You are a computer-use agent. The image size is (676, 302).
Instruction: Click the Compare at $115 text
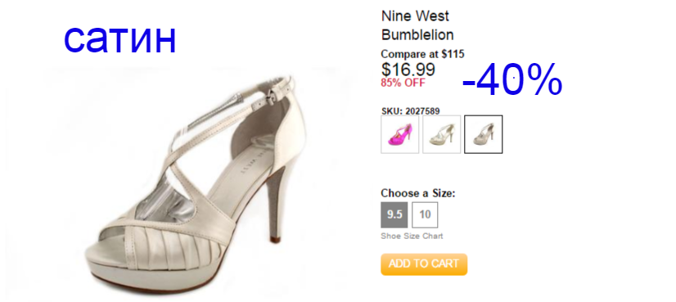pyautogui.click(x=422, y=54)
